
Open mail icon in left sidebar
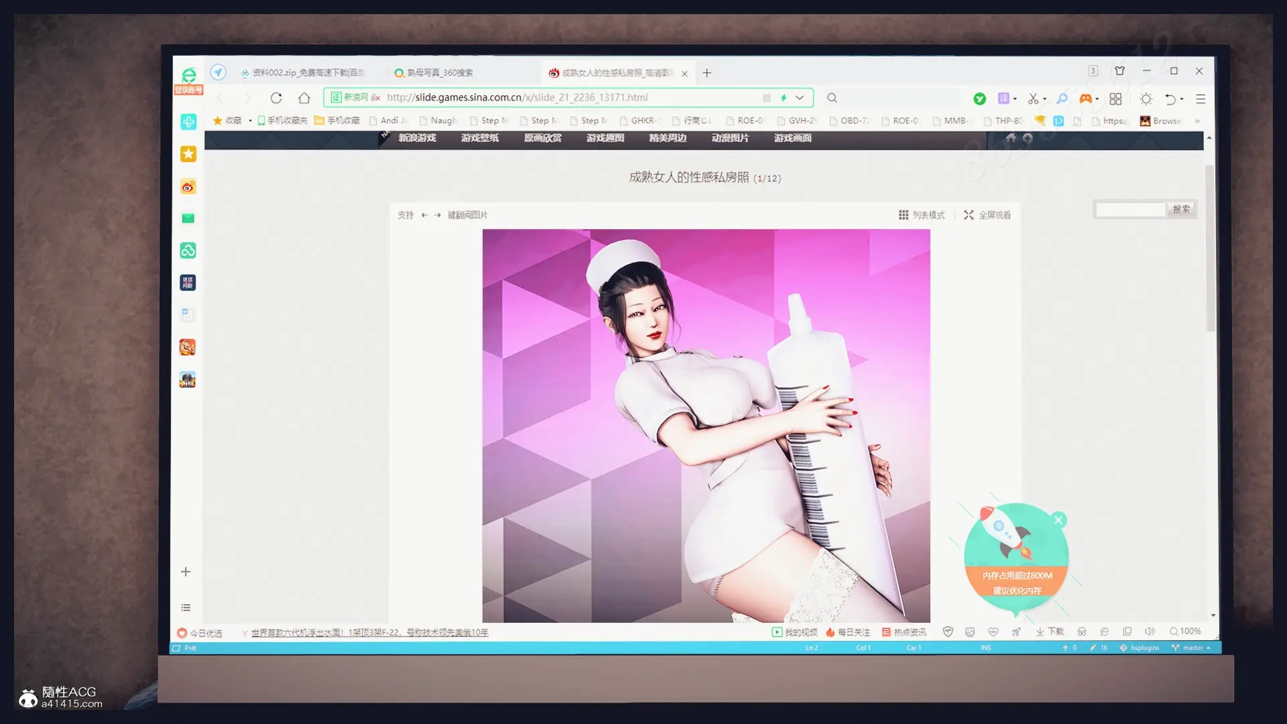(188, 219)
